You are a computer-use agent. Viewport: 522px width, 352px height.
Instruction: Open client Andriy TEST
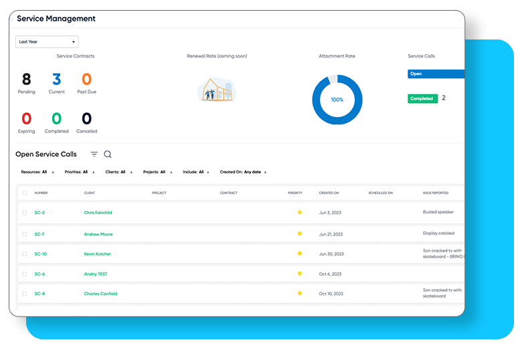(96, 274)
